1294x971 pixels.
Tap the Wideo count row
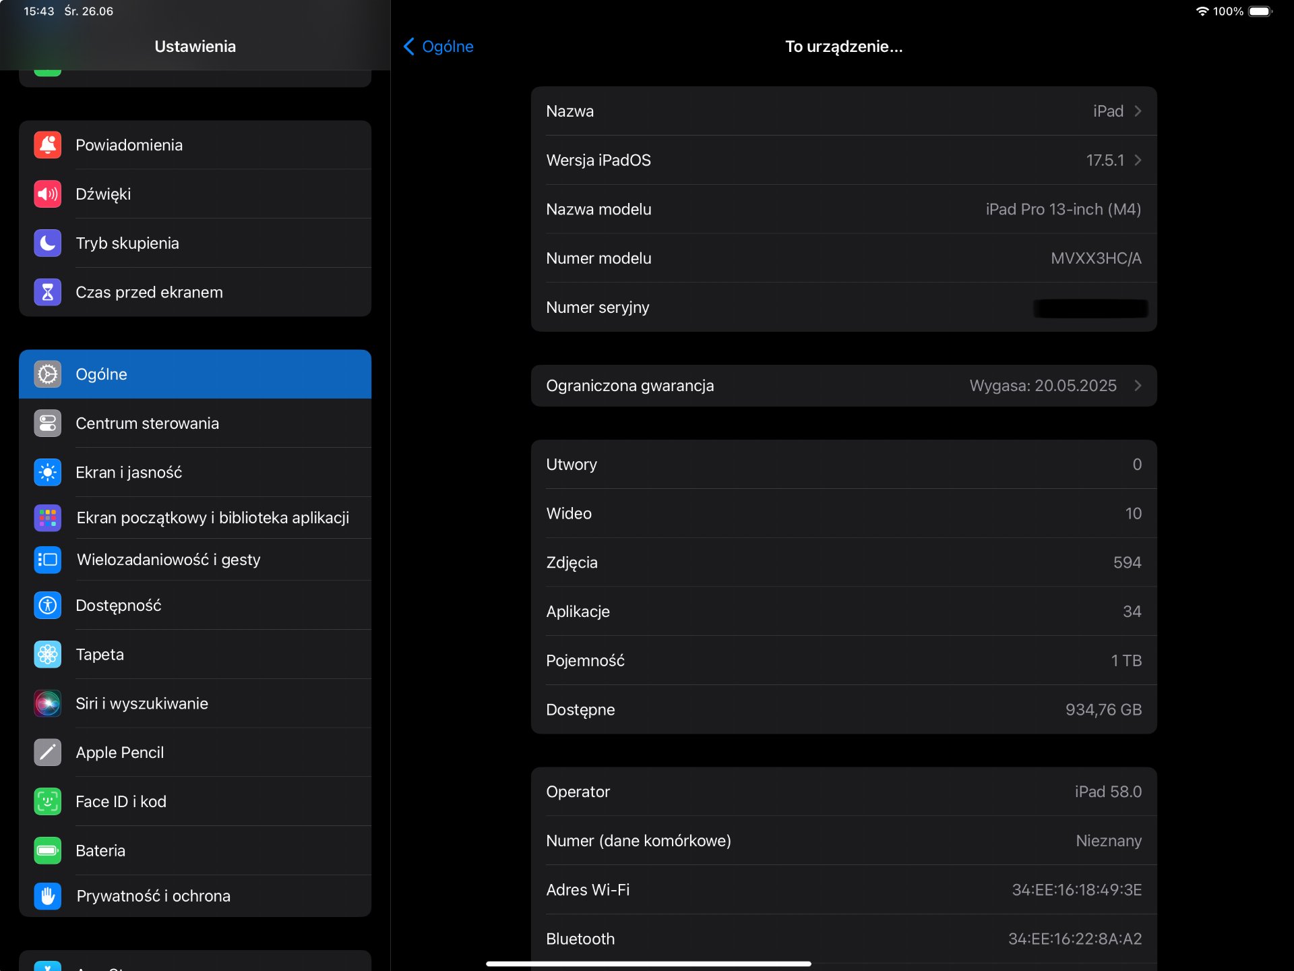(844, 514)
